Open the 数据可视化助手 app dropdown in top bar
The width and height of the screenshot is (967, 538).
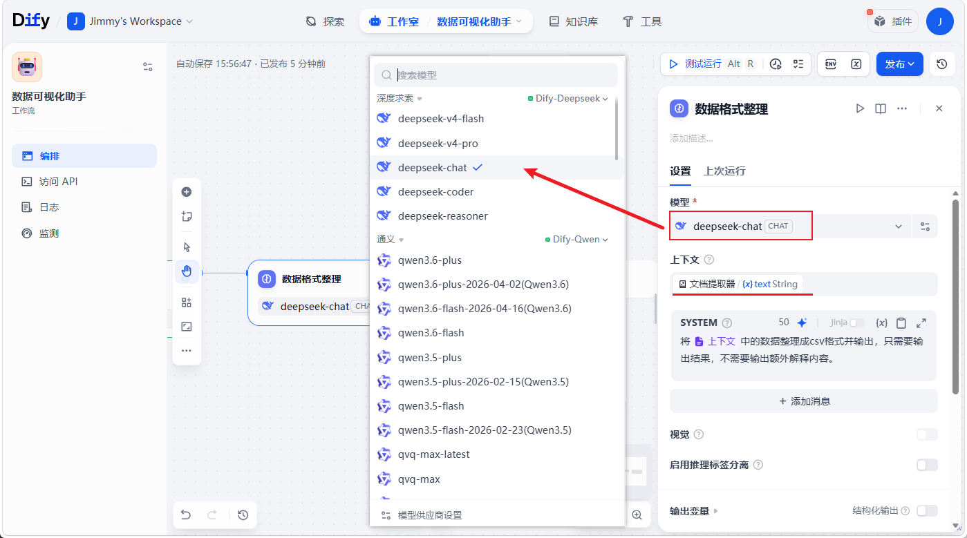click(480, 21)
